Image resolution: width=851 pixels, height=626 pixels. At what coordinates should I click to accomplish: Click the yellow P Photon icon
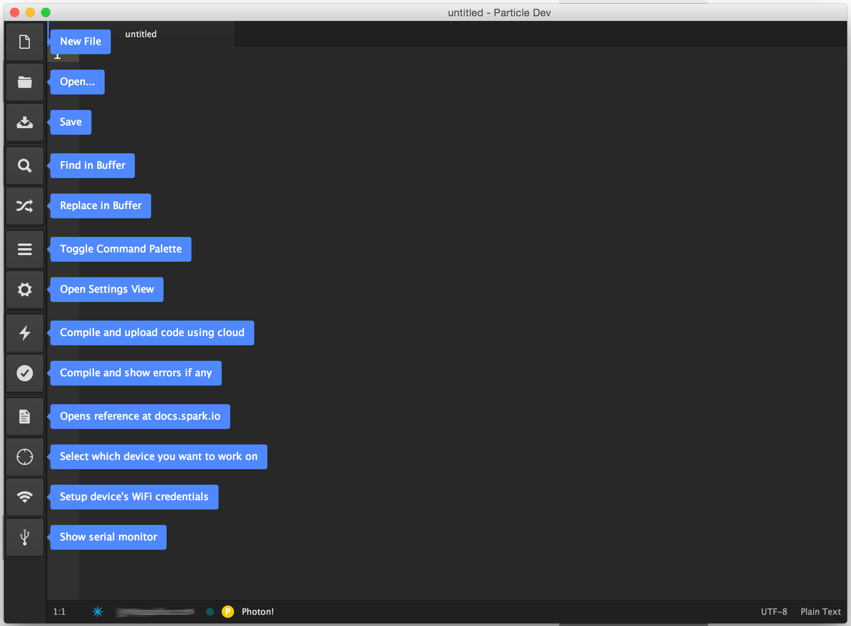[228, 612]
